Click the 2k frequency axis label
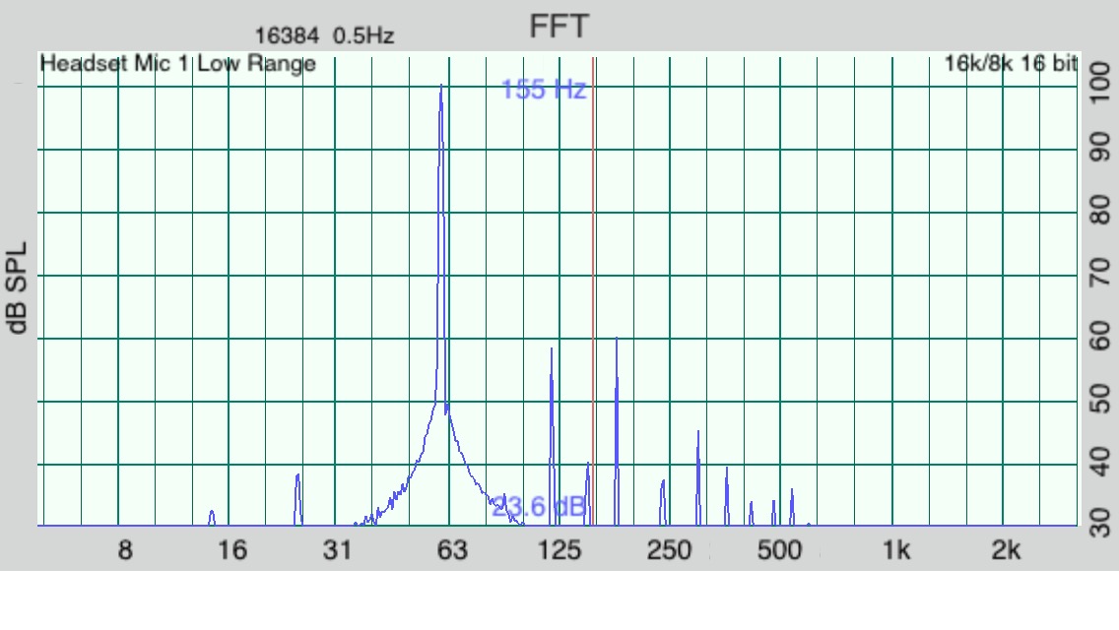This screenshot has height=630, width=1119. pos(1007,550)
